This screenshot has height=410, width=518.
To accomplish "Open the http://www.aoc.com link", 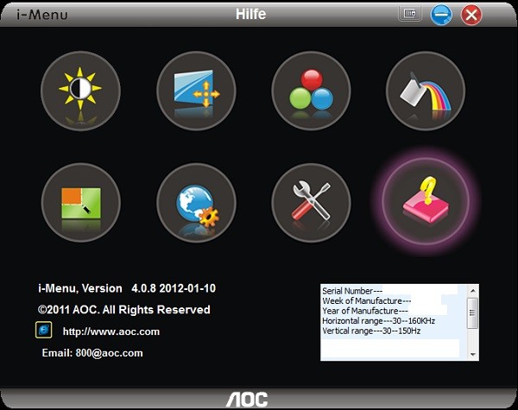I will pyautogui.click(x=111, y=331).
